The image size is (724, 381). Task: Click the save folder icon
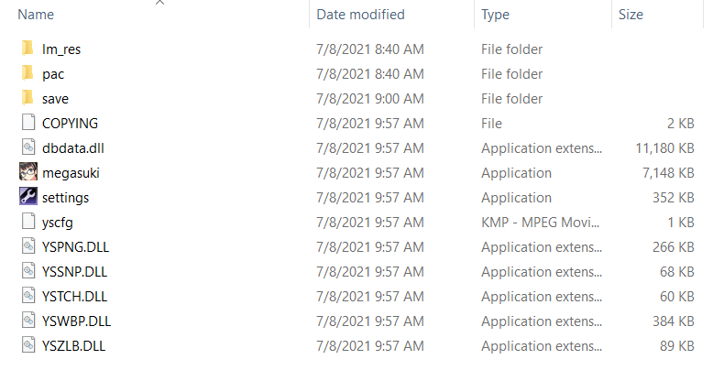tap(27, 98)
